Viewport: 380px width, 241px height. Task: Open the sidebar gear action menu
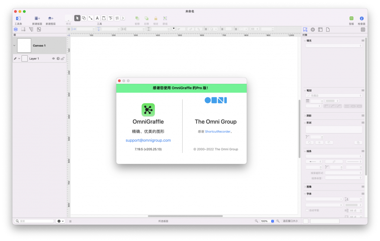pyautogui.click(x=60, y=221)
